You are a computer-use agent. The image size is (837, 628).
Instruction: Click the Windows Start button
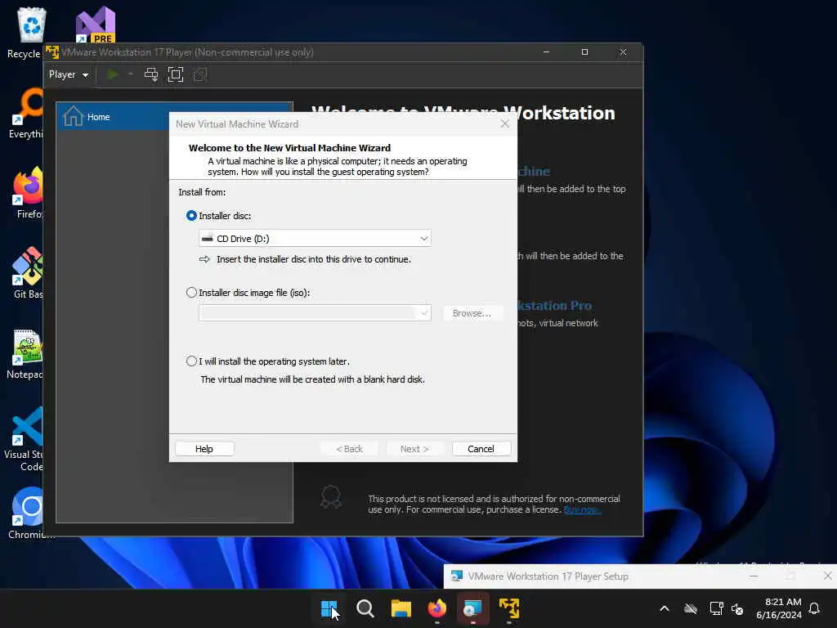point(329,608)
